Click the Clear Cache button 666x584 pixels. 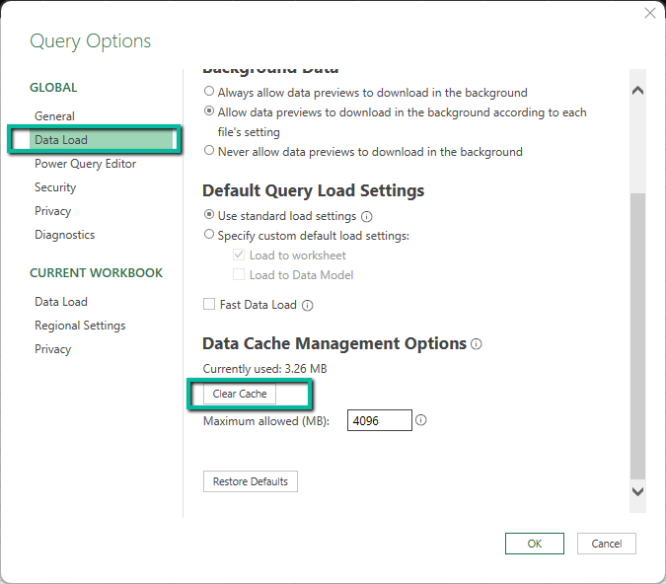click(x=240, y=395)
